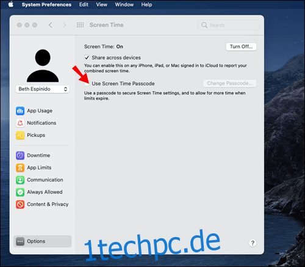Click the Search field
This screenshot has width=305, height=267.
point(229,25)
